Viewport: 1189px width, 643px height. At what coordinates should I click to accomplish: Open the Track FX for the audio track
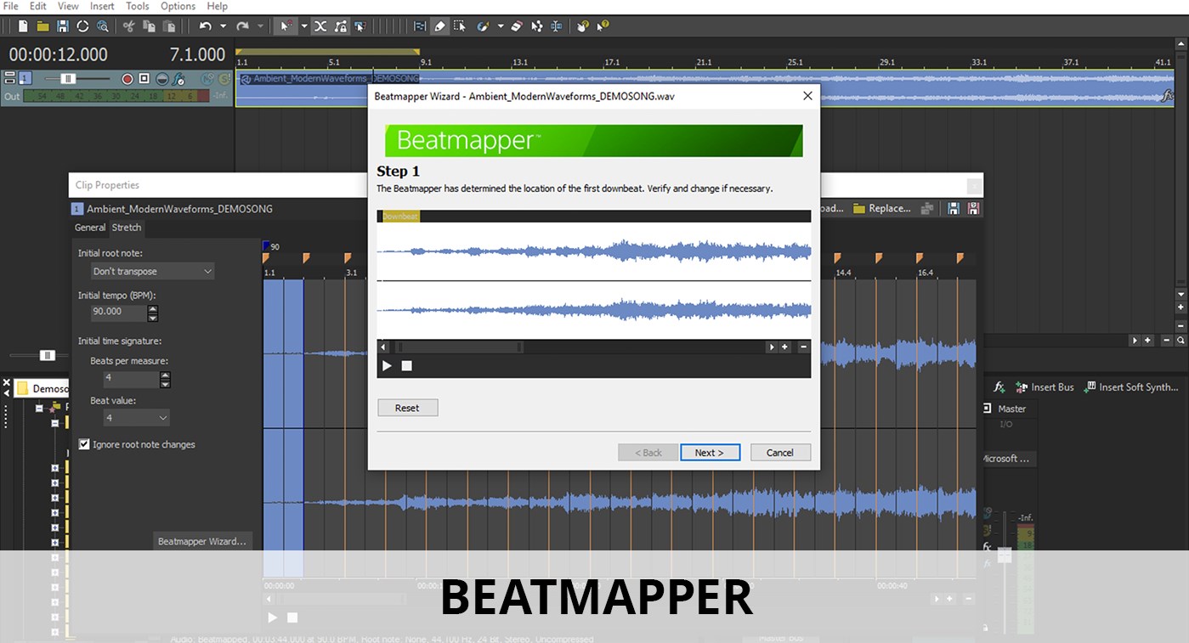point(178,81)
